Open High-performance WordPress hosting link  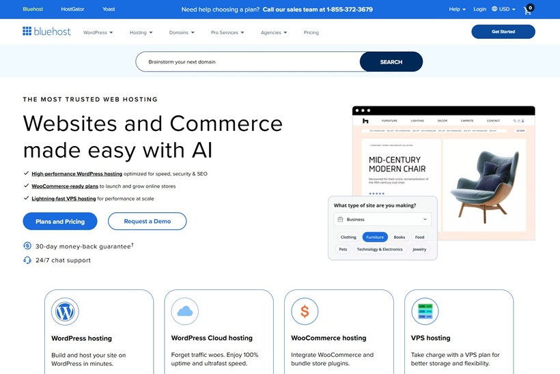point(76,174)
